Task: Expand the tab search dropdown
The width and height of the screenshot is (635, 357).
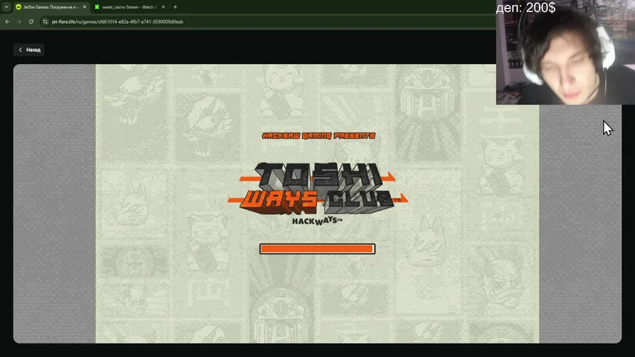Action: point(6,7)
